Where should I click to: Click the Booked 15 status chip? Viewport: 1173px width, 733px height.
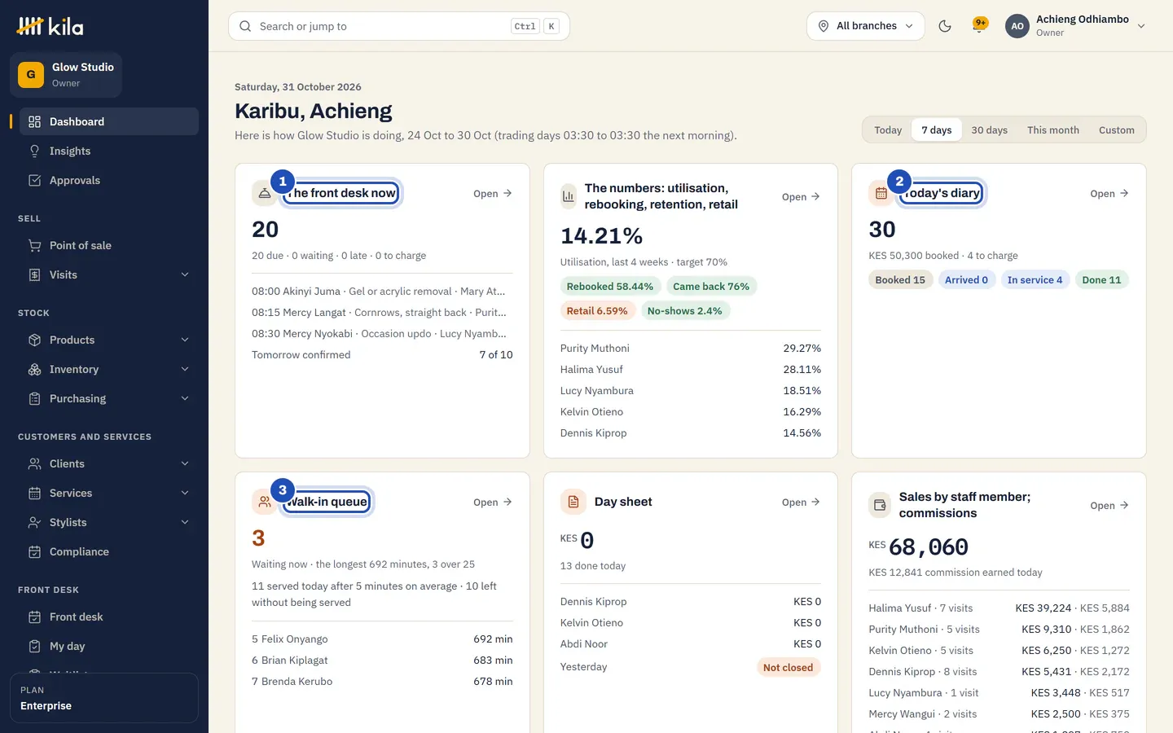[900, 279]
